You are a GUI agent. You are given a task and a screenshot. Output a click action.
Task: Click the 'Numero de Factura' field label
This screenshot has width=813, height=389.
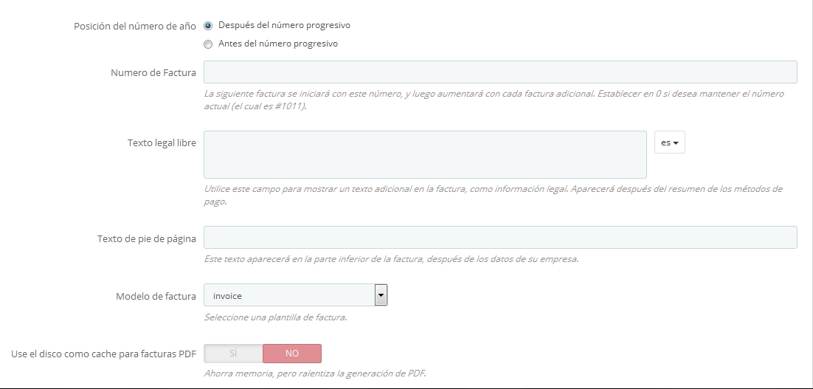(x=153, y=72)
